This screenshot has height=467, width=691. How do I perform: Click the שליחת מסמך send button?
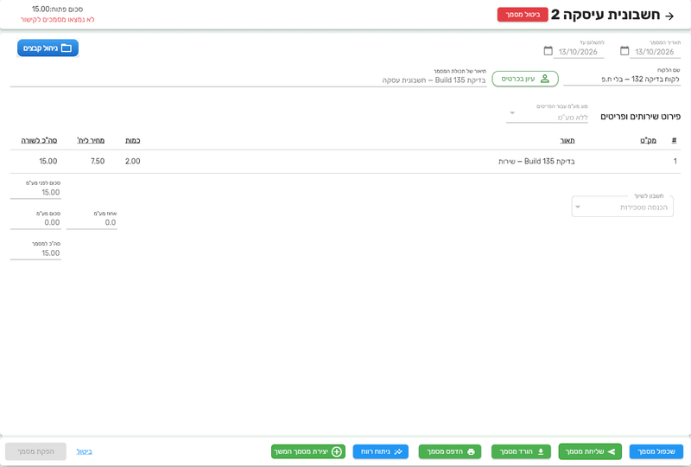click(x=590, y=451)
